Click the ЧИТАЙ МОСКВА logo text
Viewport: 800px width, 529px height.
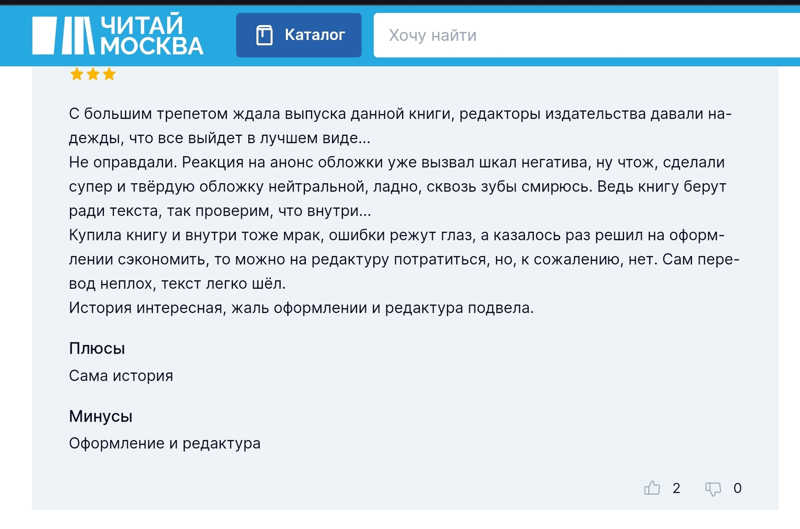tap(152, 35)
